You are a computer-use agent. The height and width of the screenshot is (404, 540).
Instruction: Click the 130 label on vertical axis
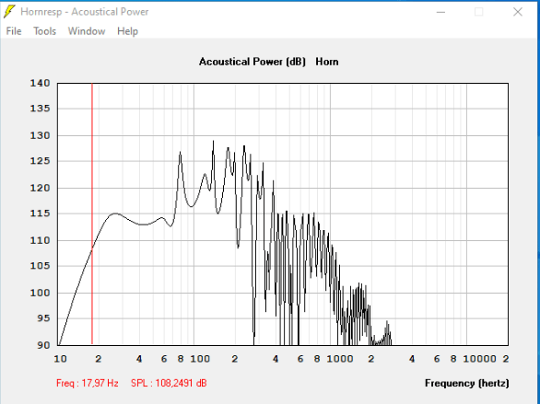(x=41, y=136)
